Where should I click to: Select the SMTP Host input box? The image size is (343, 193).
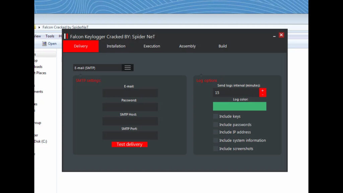[130, 121]
